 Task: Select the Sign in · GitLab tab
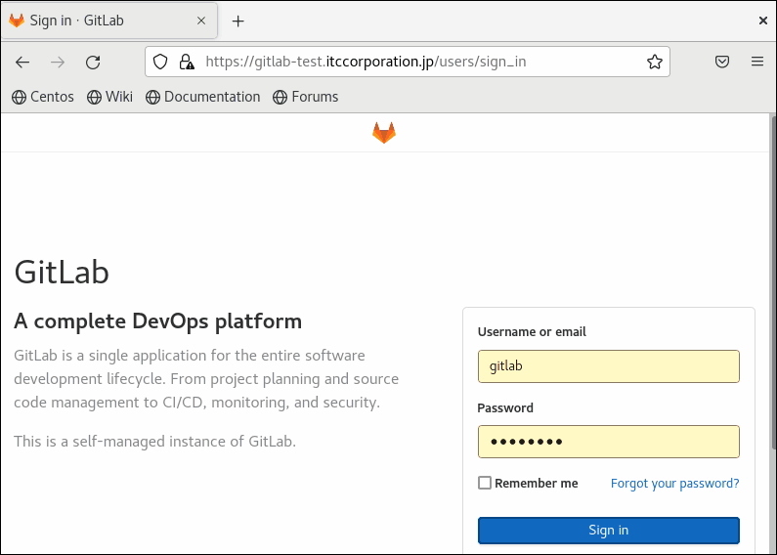[x=109, y=21]
